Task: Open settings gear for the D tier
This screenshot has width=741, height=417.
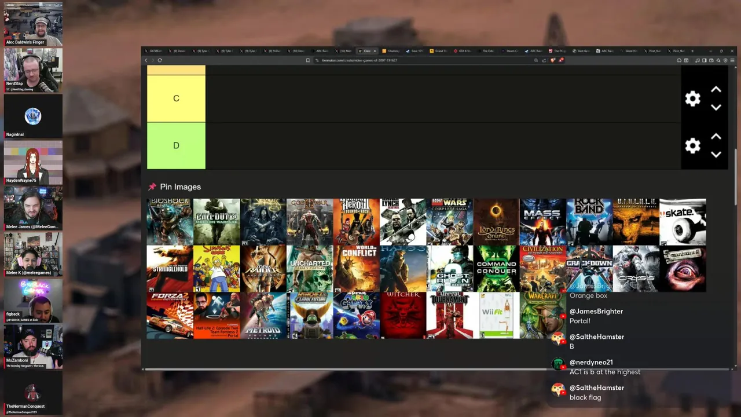Action: [692, 145]
